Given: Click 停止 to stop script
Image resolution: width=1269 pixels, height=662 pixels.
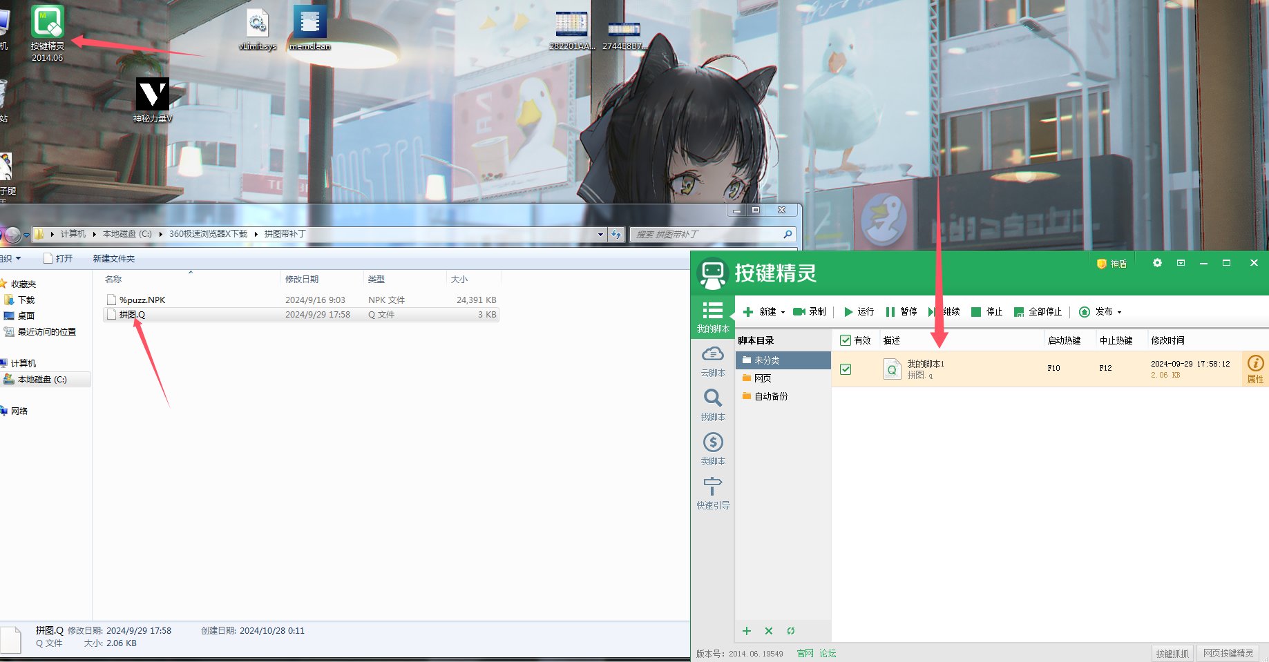Looking at the screenshot, I should [x=986, y=312].
